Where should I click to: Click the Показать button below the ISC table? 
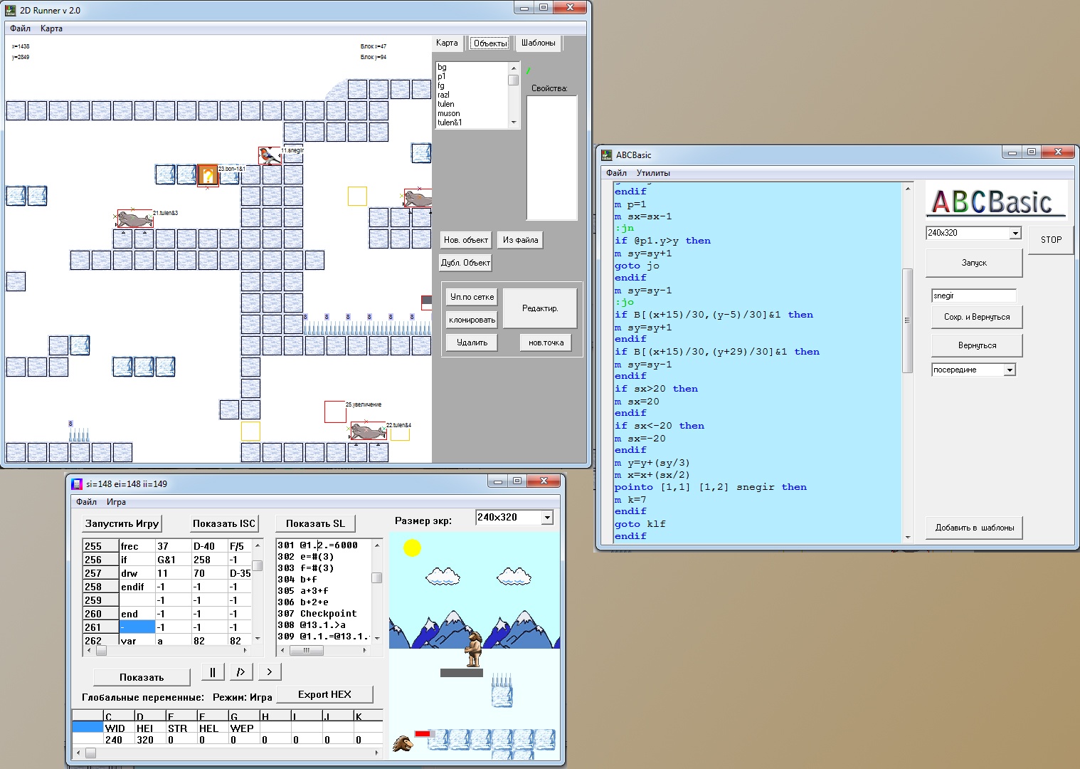point(142,677)
